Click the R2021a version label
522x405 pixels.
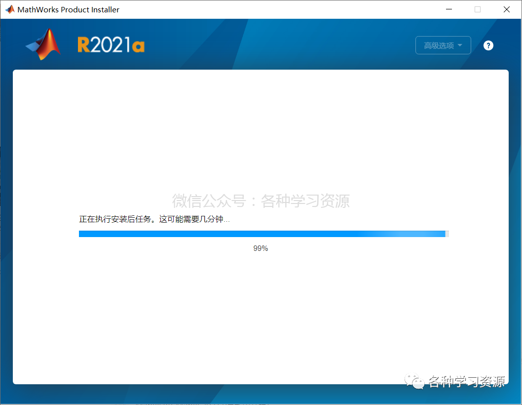tap(111, 45)
